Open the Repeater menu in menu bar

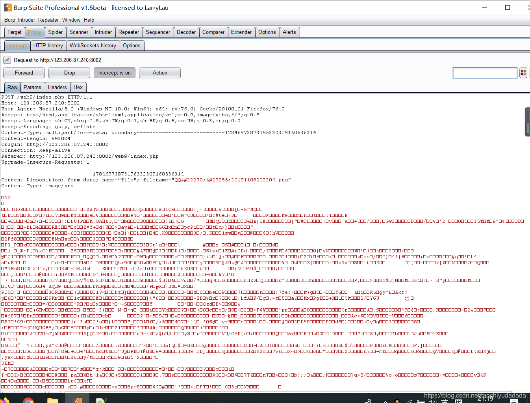48,20
